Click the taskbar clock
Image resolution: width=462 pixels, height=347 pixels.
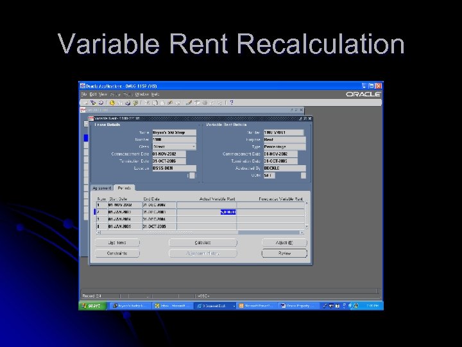372,306
